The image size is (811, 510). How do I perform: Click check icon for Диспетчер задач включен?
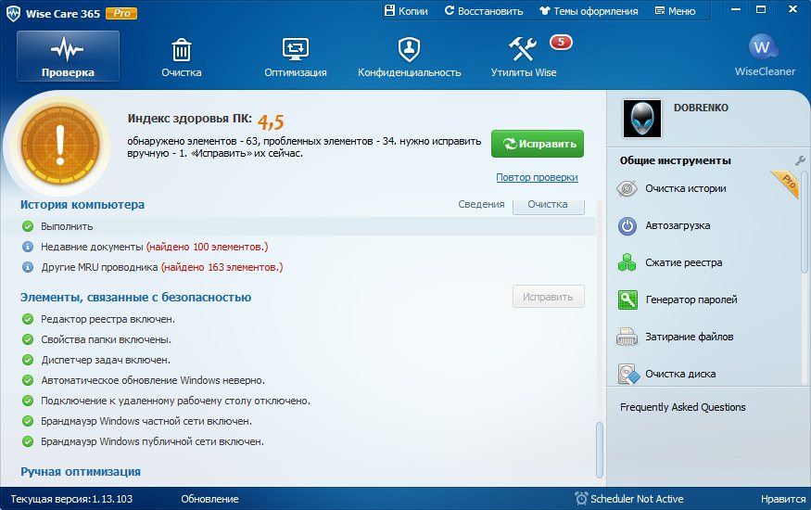coord(28,360)
